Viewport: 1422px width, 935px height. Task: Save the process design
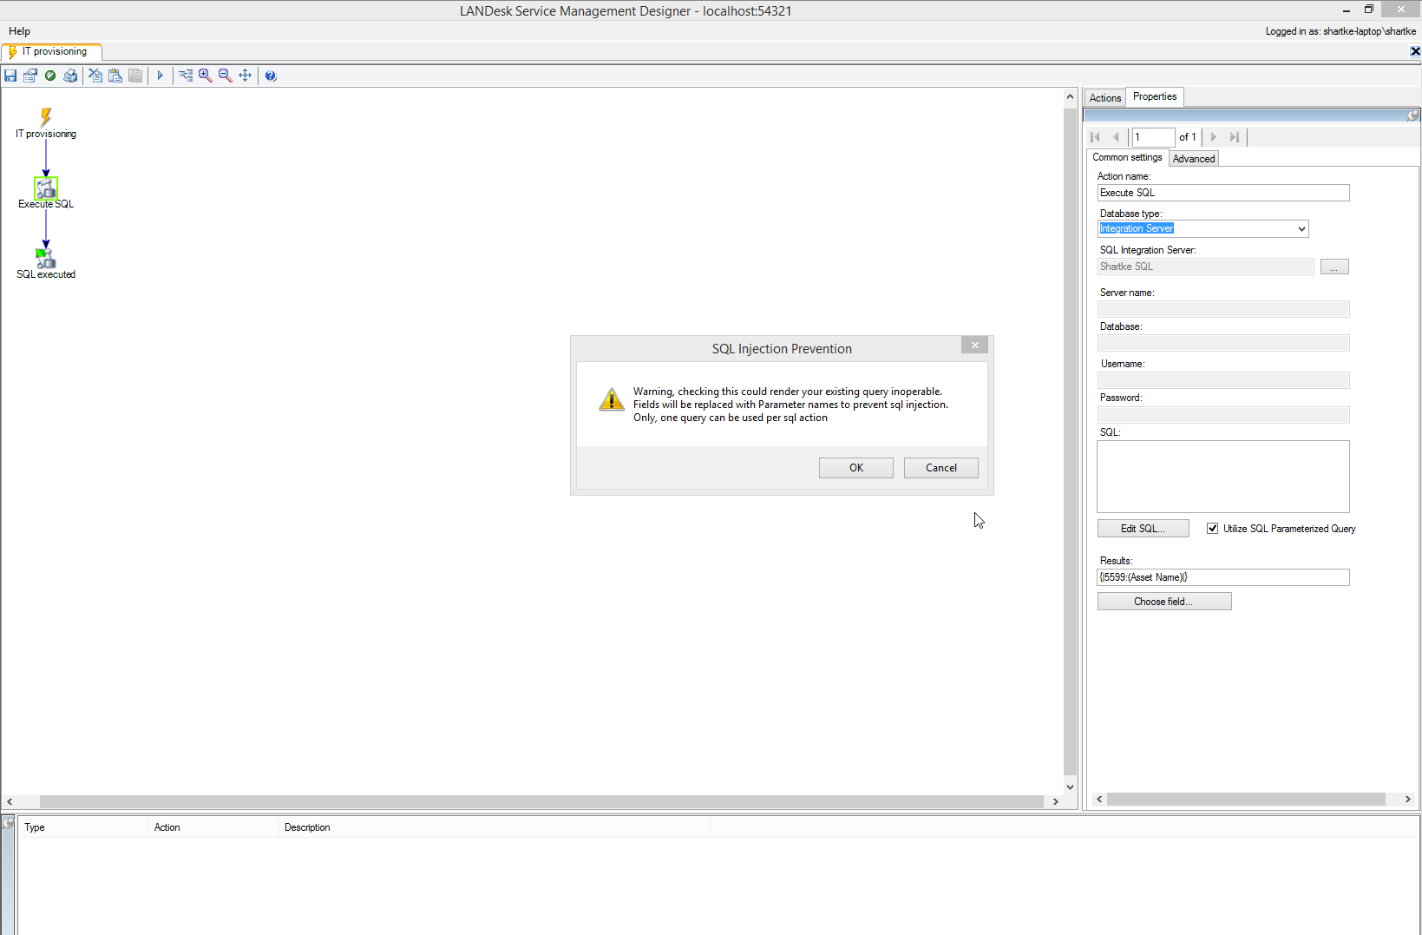(x=10, y=76)
